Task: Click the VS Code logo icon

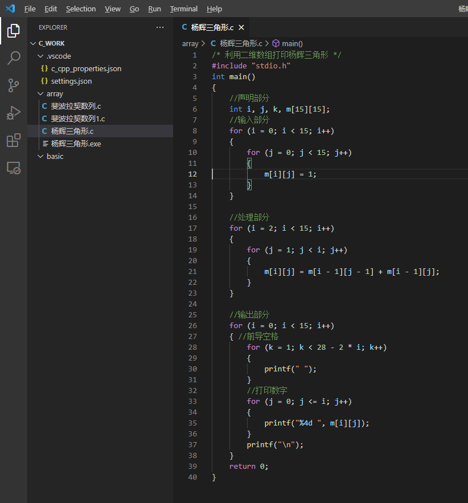Action: (x=11, y=9)
